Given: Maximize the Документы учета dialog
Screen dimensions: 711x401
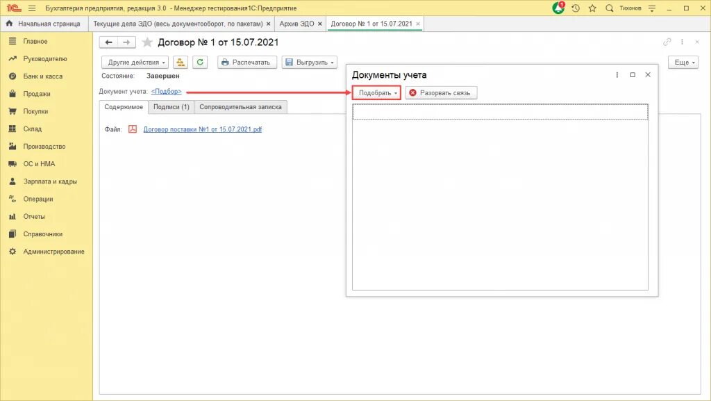Looking at the screenshot, I should [633, 75].
